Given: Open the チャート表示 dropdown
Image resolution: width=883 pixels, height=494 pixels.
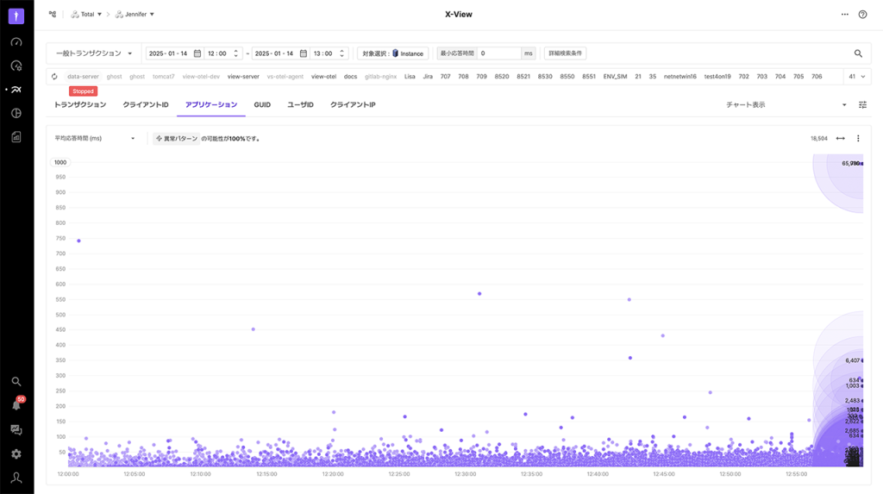Looking at the screenshot, I should tap(786, 105).
